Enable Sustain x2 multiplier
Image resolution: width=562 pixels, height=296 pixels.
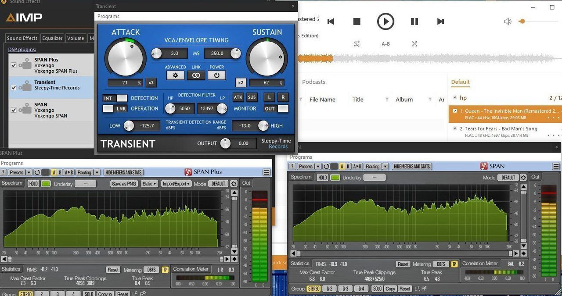coord(241,82)
